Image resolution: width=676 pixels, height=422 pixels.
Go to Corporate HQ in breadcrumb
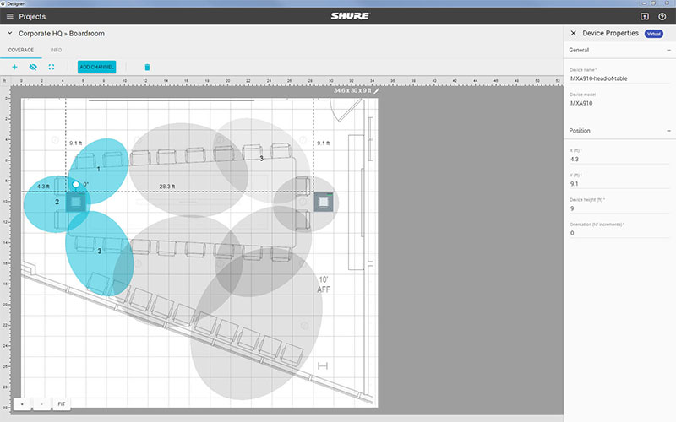(x=40, y=33)
